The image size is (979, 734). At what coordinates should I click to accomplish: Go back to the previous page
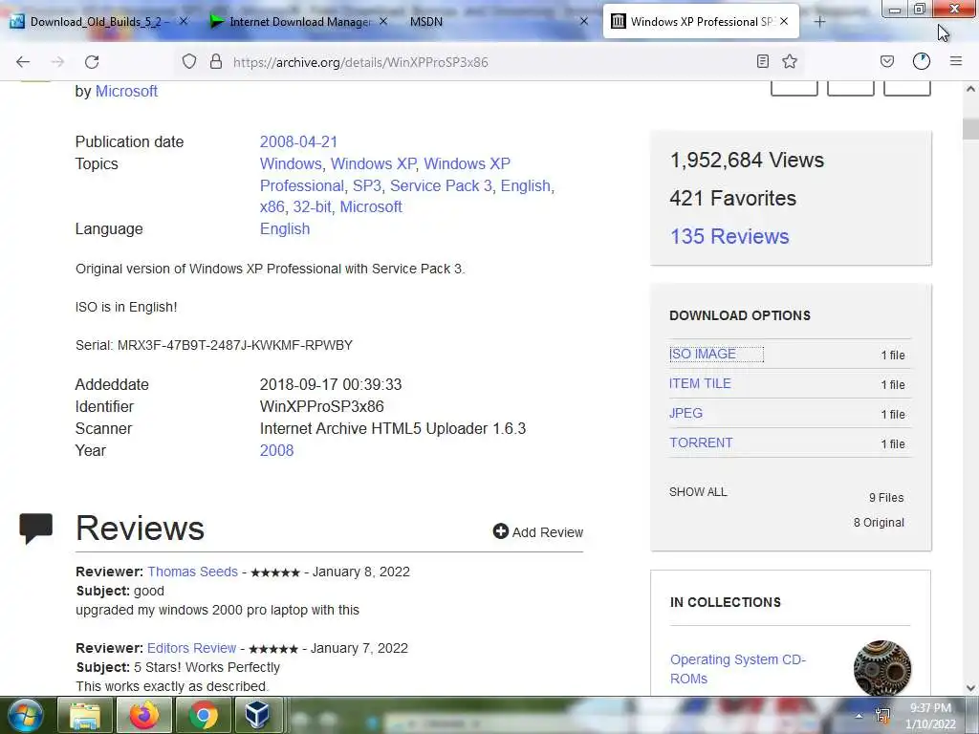pos(23,62)
